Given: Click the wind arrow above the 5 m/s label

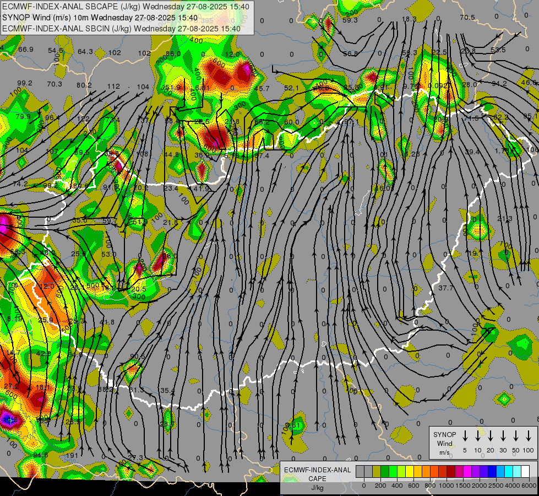Looking at the screenshot, I should (x=465, y=435).
